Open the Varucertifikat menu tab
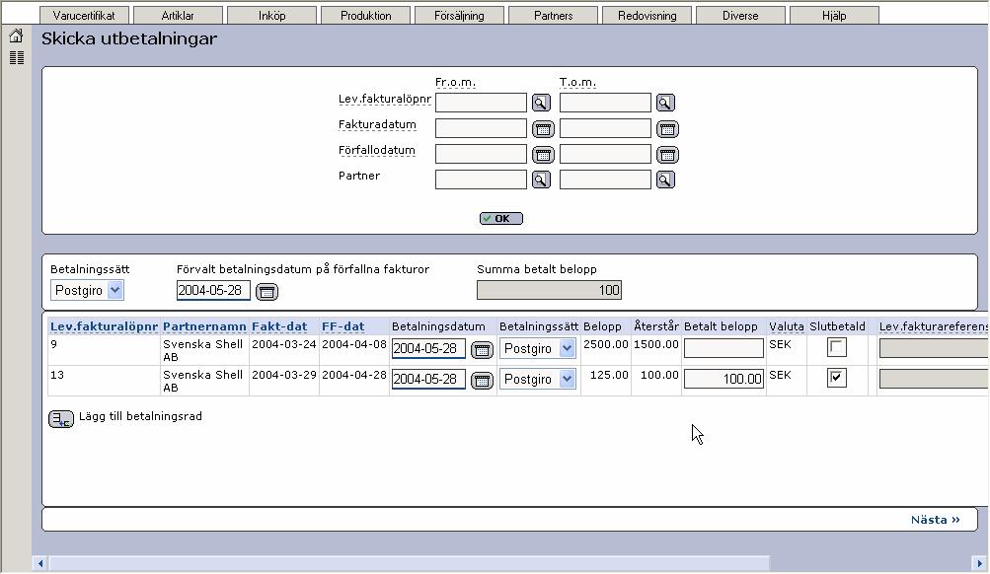Screen dimensions: 990x574 tap(84, 15)
